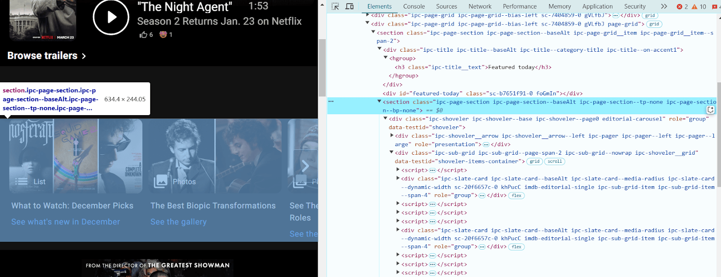Viewport: 721px width, 277px height.
Task: Select the closing </hgroup> line
Action: click(x=404, y=76)
